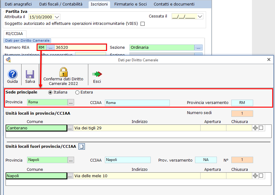Click the Esci exit arrow icon
This screenshot has width=275, height=195.
point(97,75)
